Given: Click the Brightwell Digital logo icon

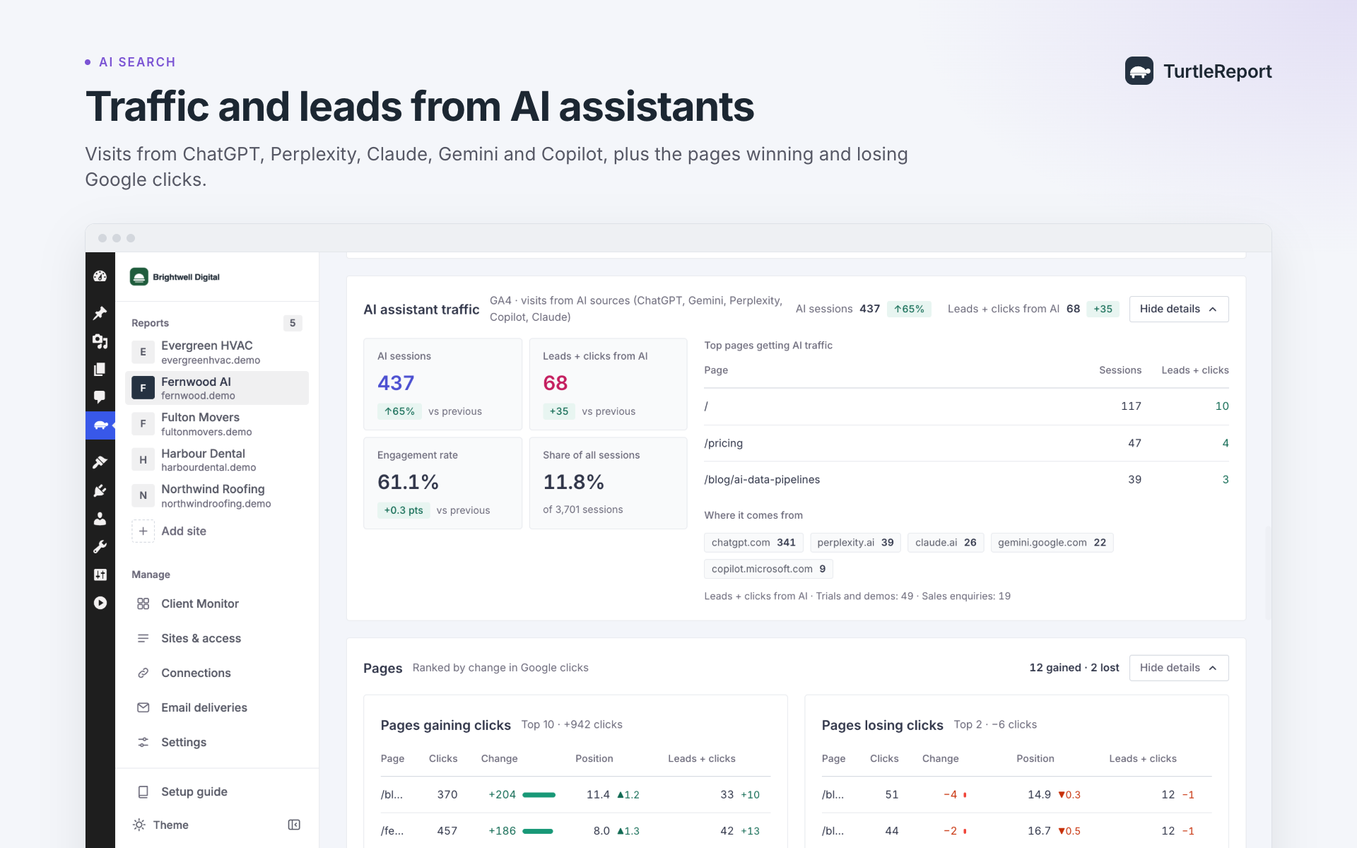Looking at the screenshot, I should [x=139, y=277].
